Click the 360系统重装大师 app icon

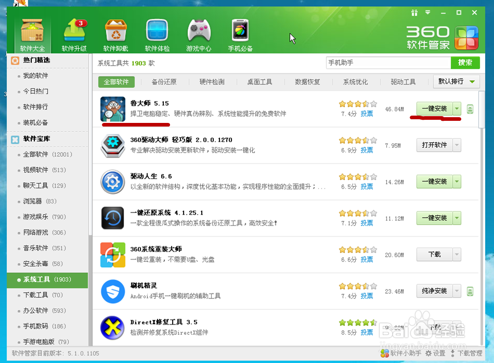[x=113, y=255]
